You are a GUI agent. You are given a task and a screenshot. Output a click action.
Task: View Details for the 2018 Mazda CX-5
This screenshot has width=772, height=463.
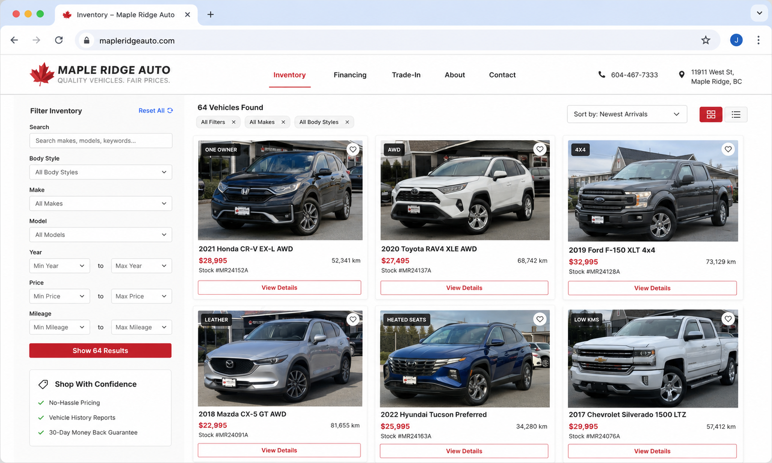pos(279,450)
